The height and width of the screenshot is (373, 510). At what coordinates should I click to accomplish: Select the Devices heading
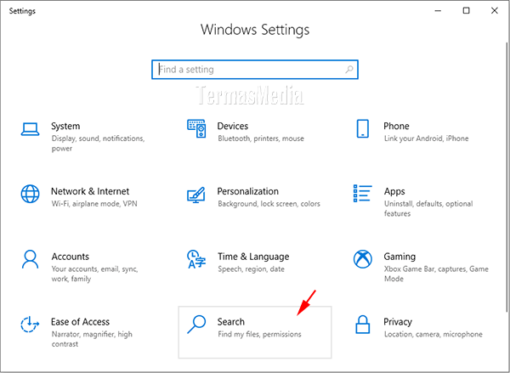coord(233,127)
